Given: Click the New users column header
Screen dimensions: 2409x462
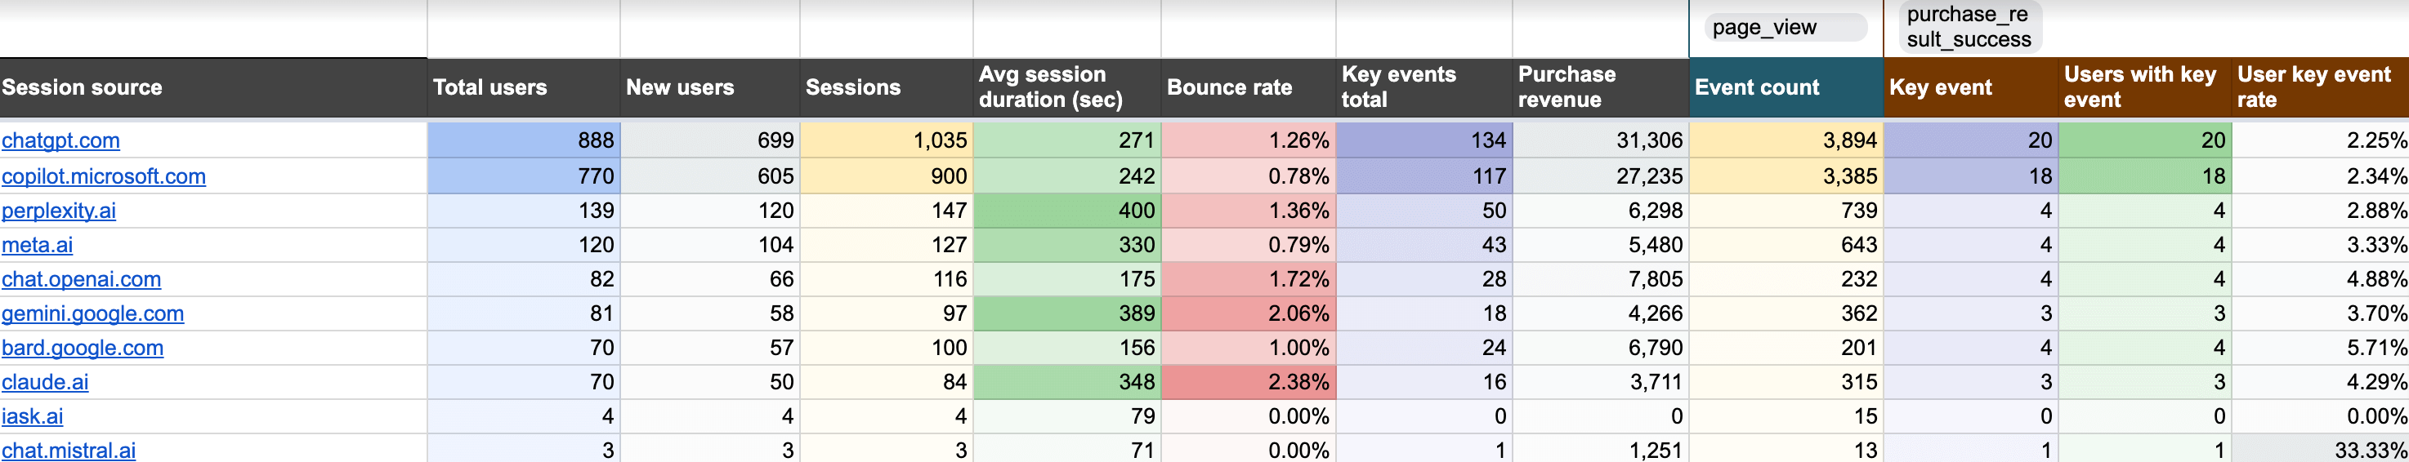Looking at the screenshot, I should [x=710, y=87].
